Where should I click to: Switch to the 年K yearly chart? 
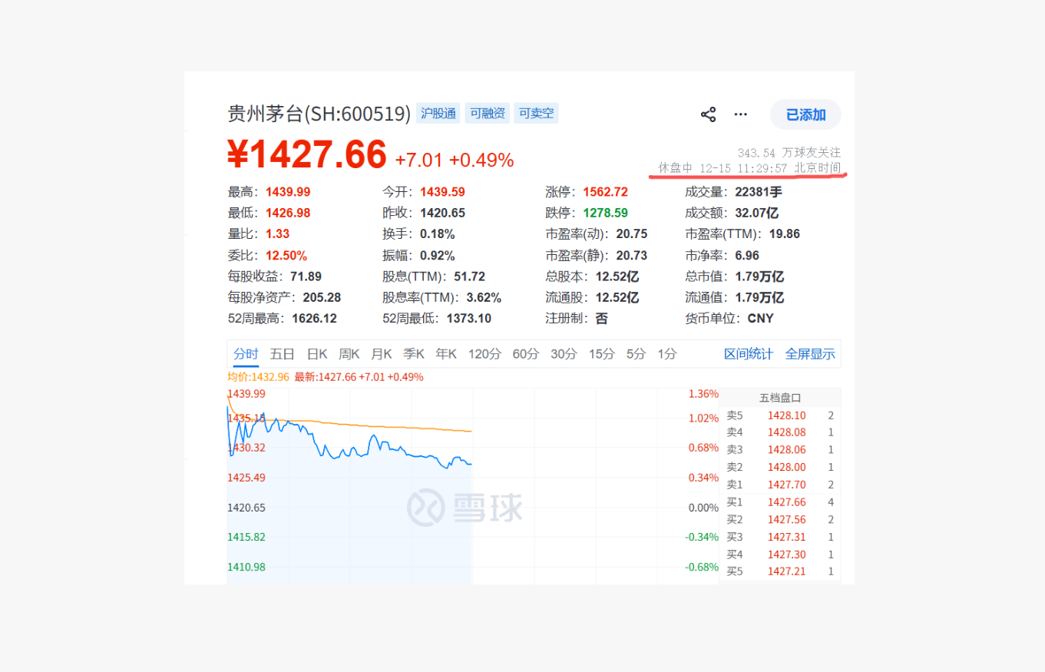pyautogui.click(x=445, y=353)
